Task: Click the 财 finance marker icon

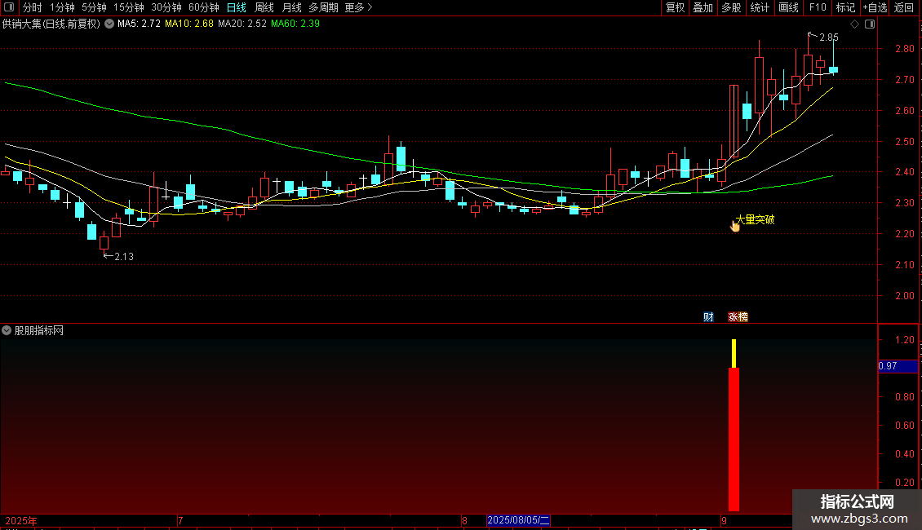Action: (x=708, y=316)
